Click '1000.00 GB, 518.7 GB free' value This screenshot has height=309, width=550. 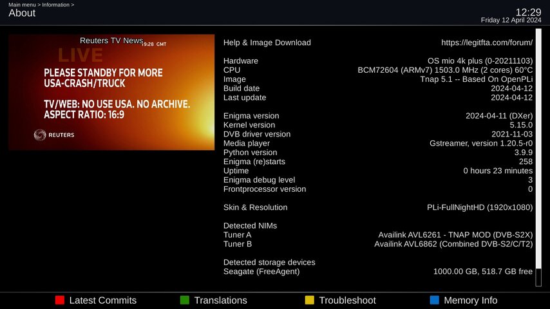(x=483, y=271)
